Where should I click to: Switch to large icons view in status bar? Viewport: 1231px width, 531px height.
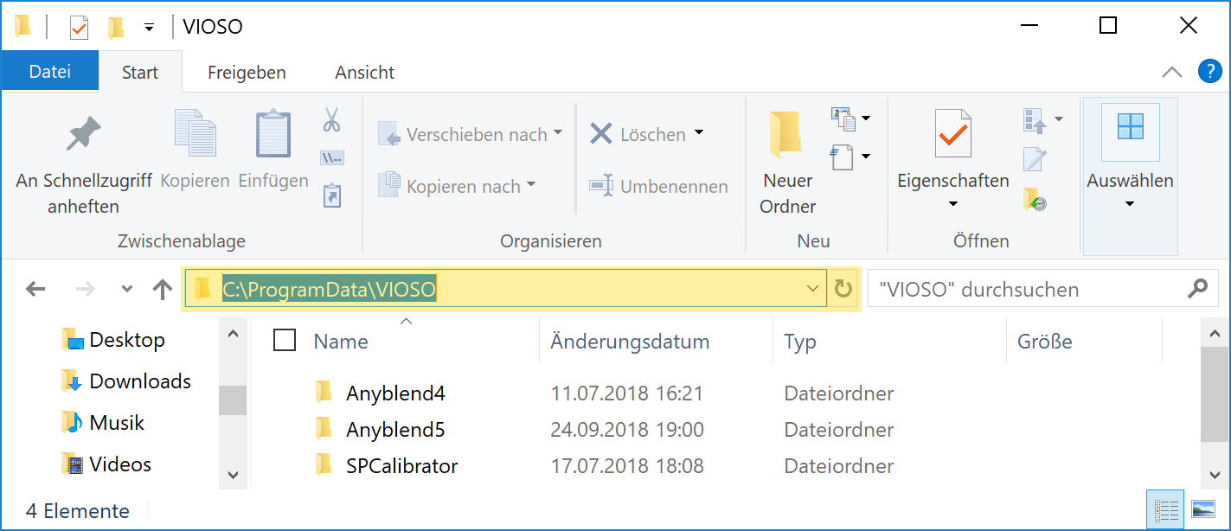pyautogui.click(x=1203, y=510)
